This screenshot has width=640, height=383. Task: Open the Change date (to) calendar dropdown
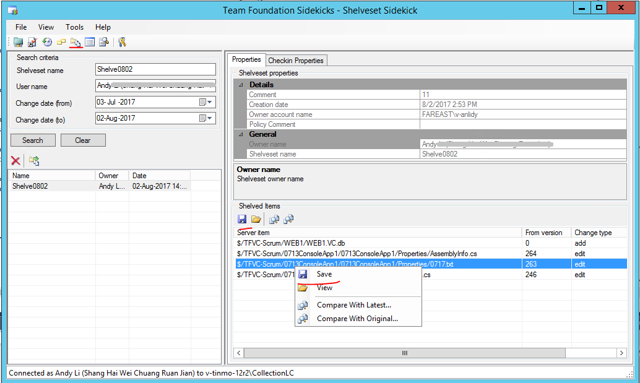click(205, 118)
